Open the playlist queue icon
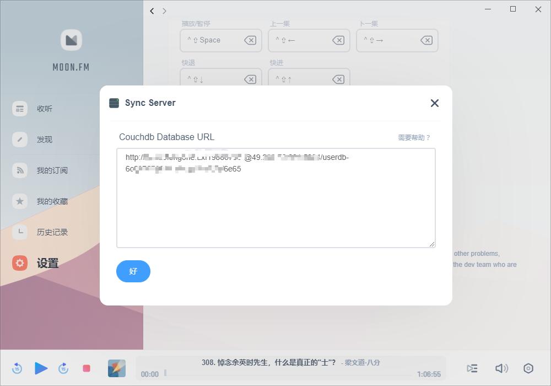This screenshot has width=551, height=386. pos(472,368)
